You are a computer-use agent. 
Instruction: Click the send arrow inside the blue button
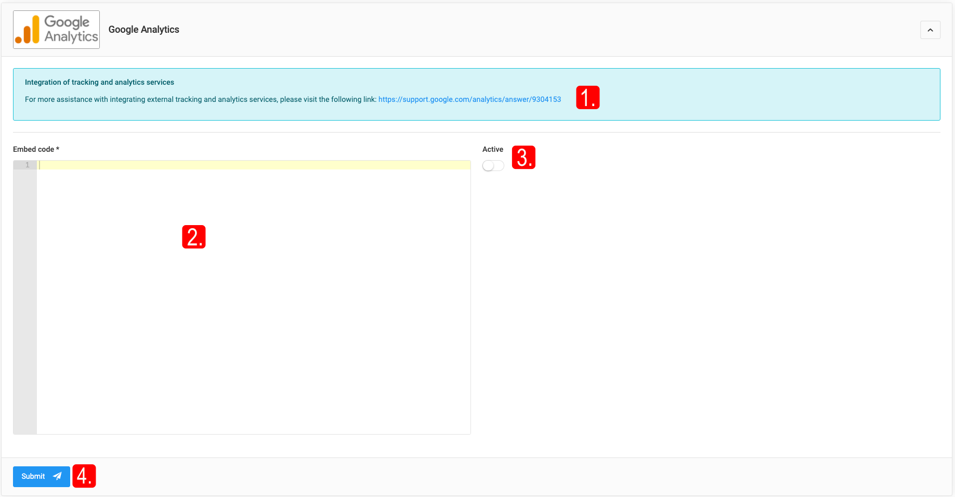pos(57,476)
